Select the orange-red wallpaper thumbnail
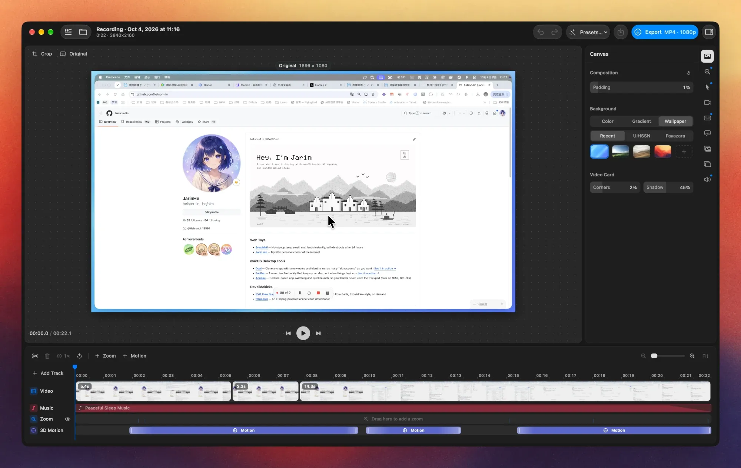This screenshot has height=468, width=741. 662,152
